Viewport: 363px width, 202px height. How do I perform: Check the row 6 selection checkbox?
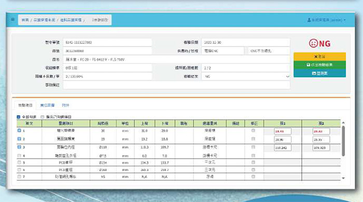19,170
